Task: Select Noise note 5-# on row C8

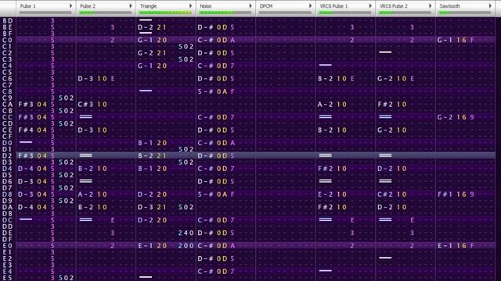Action: tap(205, 91)
